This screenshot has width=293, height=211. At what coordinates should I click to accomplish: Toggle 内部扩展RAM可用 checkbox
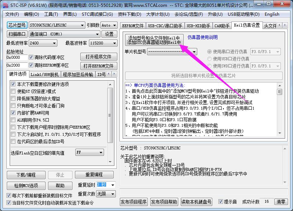tap(13, 113)
